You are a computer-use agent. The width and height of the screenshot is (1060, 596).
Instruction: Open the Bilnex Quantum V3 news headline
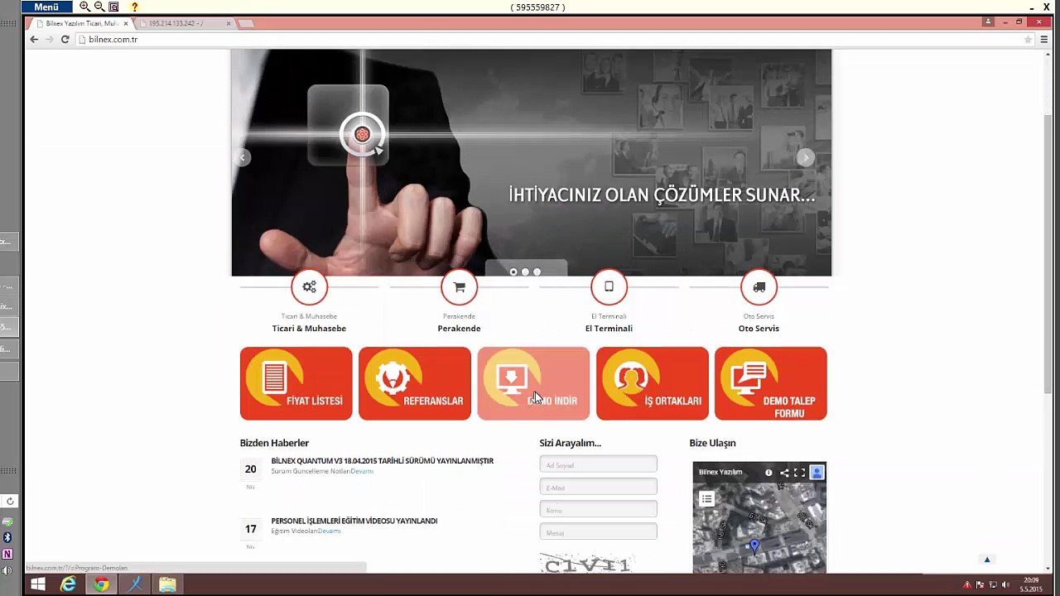[382, 461]
